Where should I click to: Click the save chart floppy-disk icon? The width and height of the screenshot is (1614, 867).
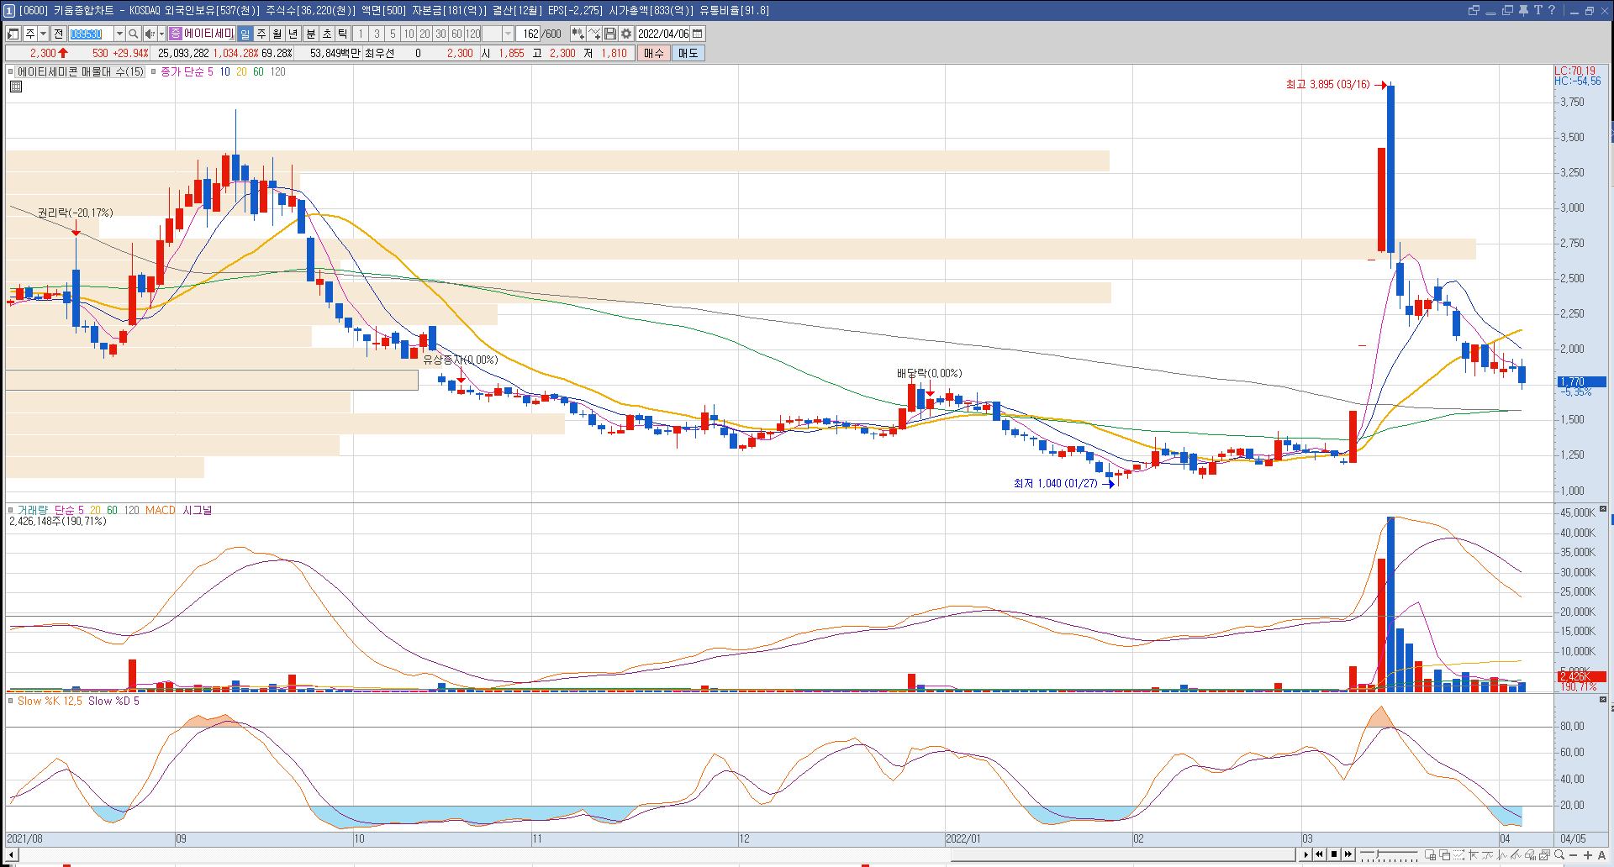(610, 34)
